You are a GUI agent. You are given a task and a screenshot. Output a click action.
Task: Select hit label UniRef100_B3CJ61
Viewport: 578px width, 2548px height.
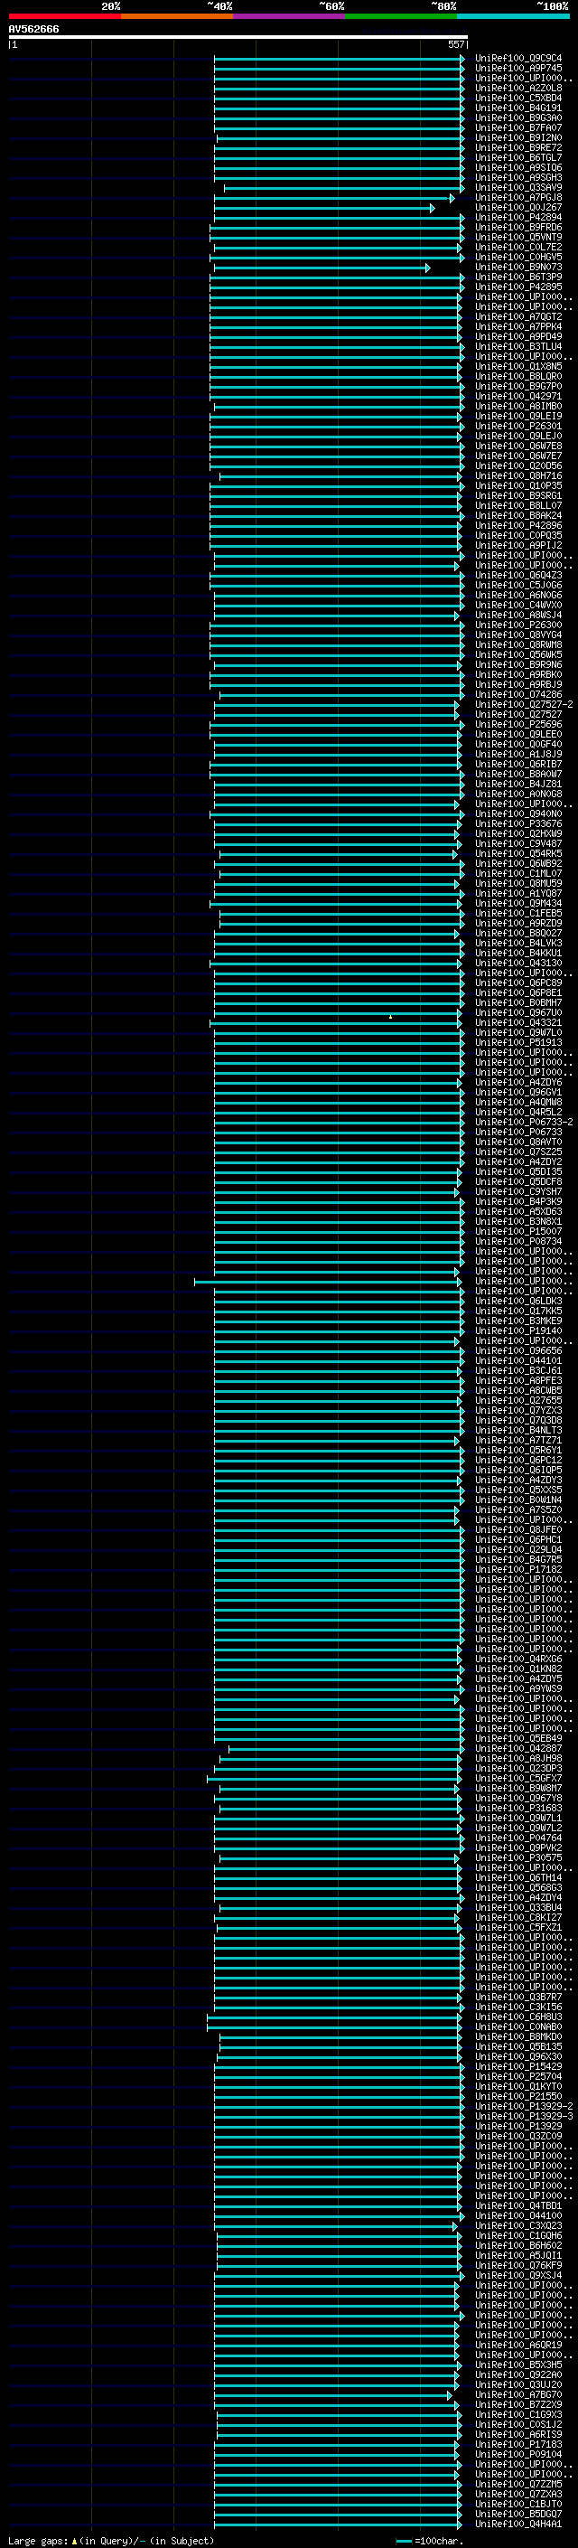click(517, 1371)
